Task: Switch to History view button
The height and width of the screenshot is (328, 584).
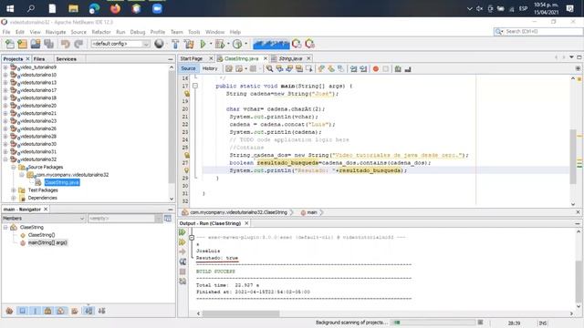Action: pyautogui.click(x=210, y=68)
